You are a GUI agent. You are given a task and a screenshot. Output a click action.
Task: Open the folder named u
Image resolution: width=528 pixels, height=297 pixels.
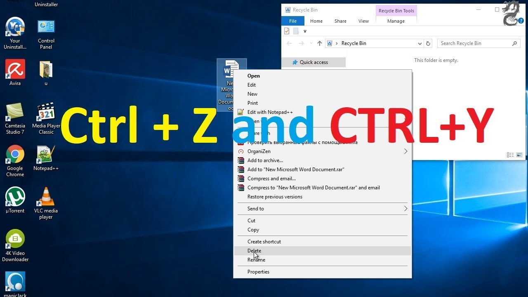46,73
